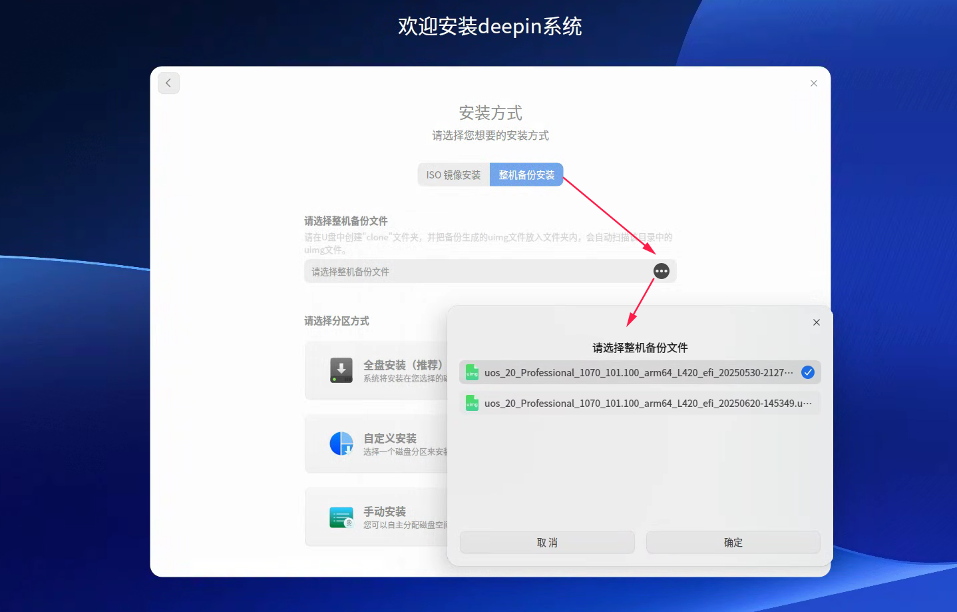This screenshot has width=957, height=612.
Task: Toggle blue checkmark on 20250530 file
Action: click(808, 372)
